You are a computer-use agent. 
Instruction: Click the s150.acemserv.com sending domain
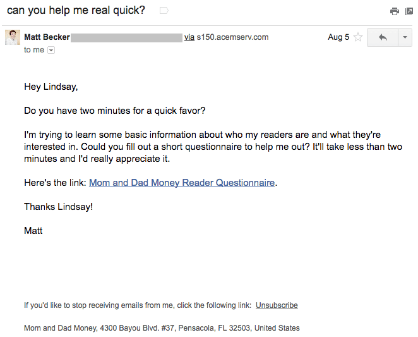pos(232,37)
